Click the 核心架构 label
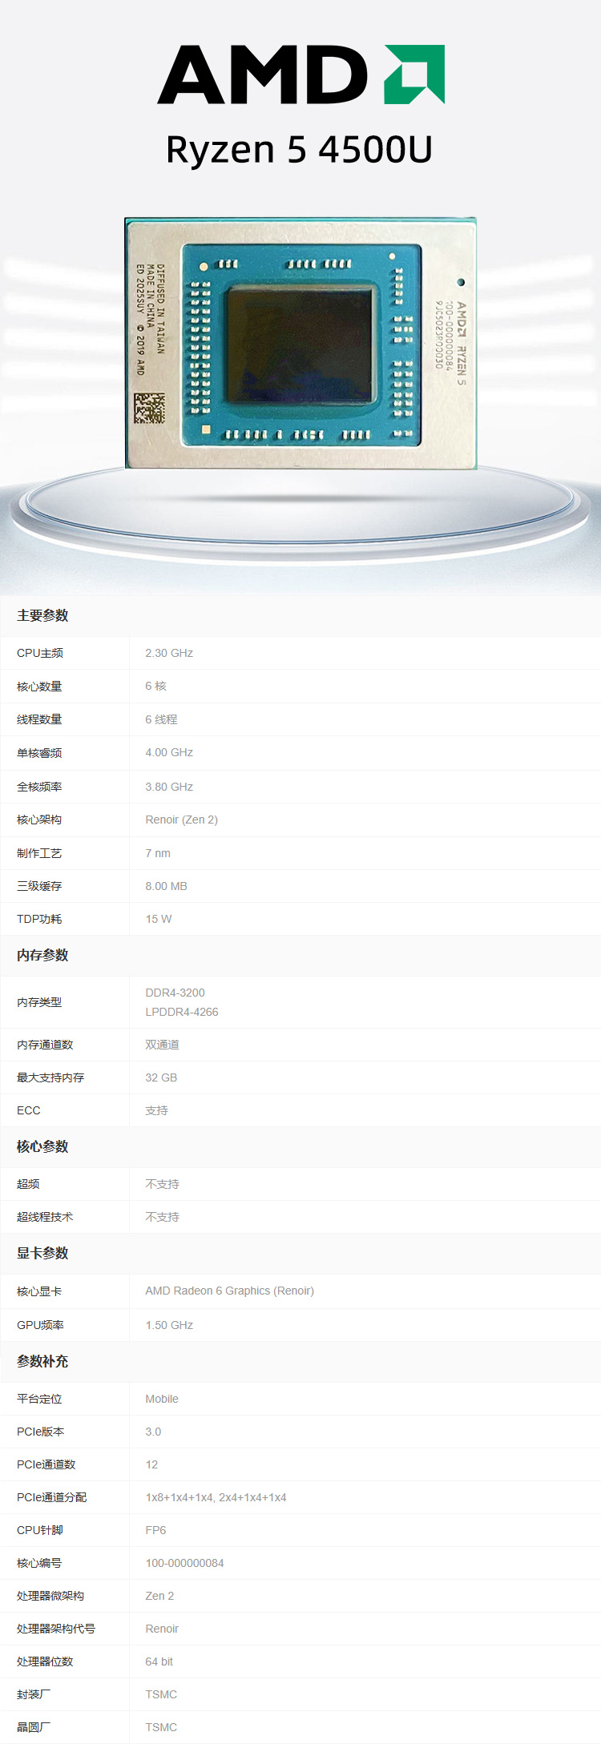The width and height of the screenshot is (601, 1744). pos(39,820)
